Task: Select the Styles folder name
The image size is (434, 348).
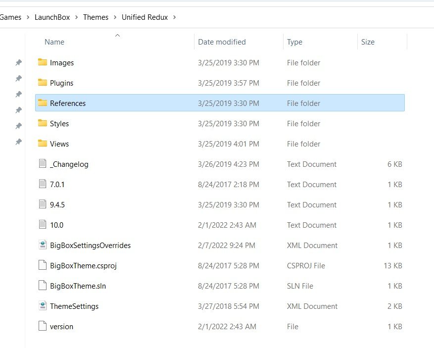Action: (59, 124)
